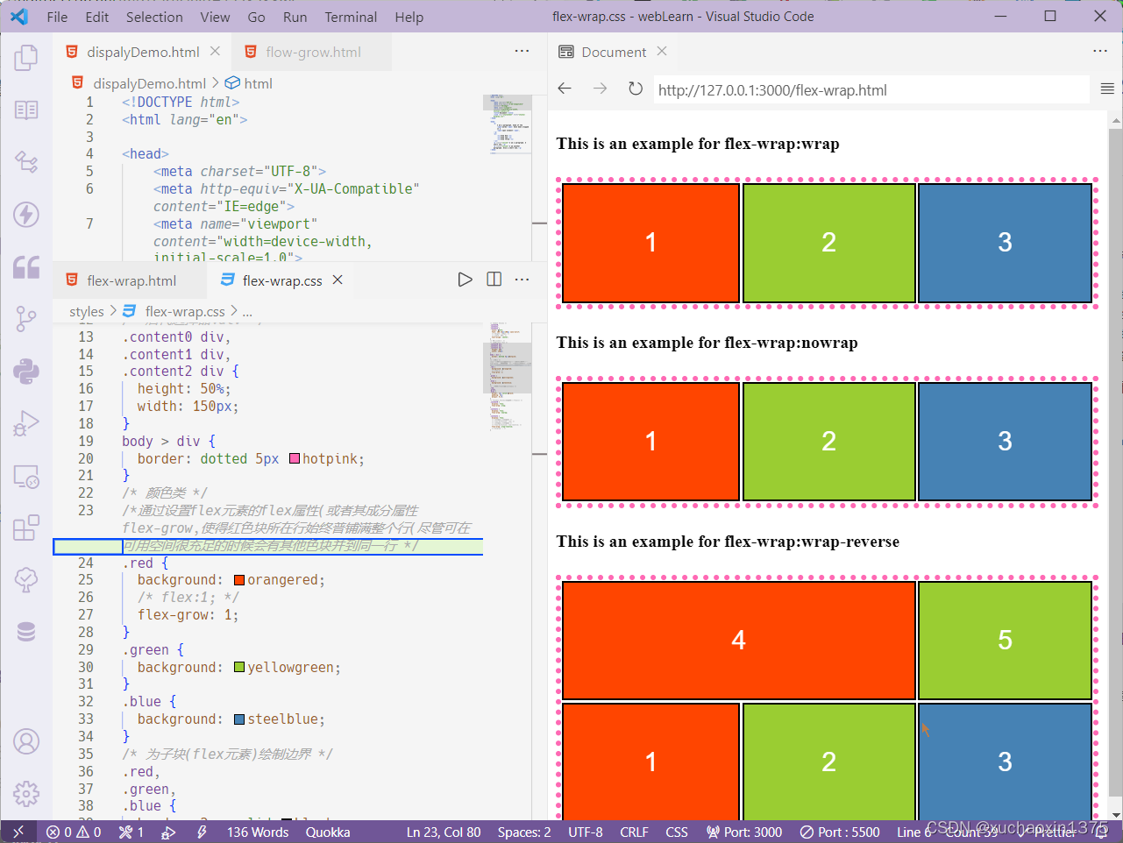Screen dimensions: 1123x843
Task: Click the preview pane vertical scrollbar
Action: (1115, 464)
